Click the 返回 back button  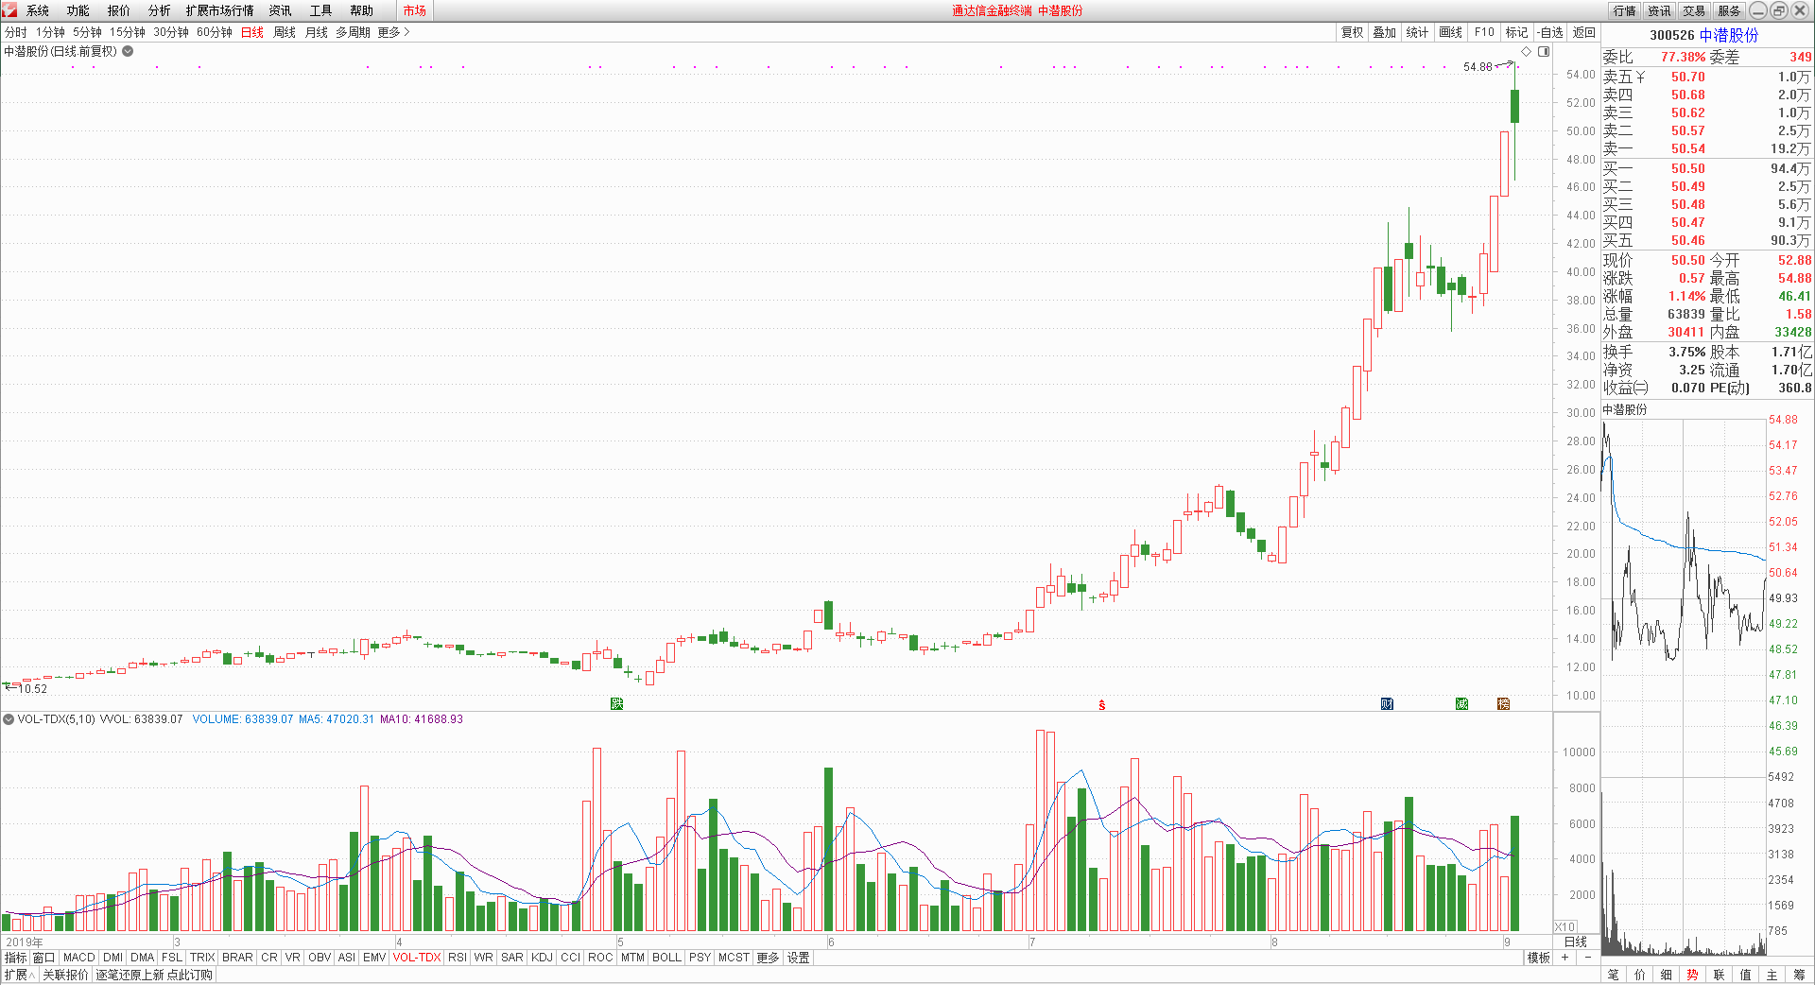(x=1584, y=32)
